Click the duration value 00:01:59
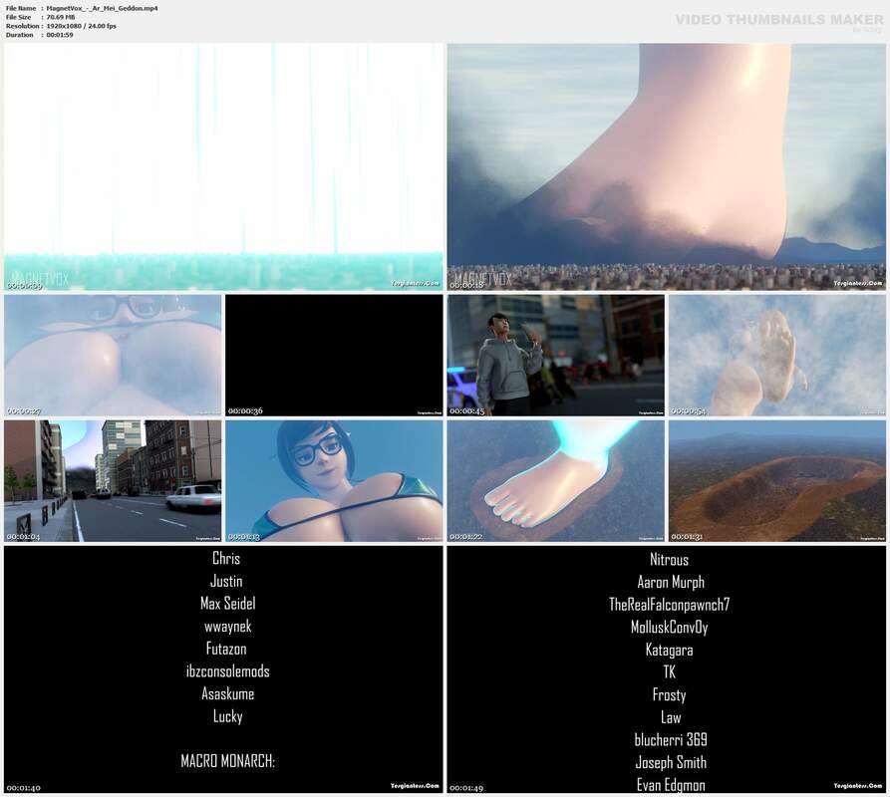Viewport: 890px width, 797px height. (60, 35)
